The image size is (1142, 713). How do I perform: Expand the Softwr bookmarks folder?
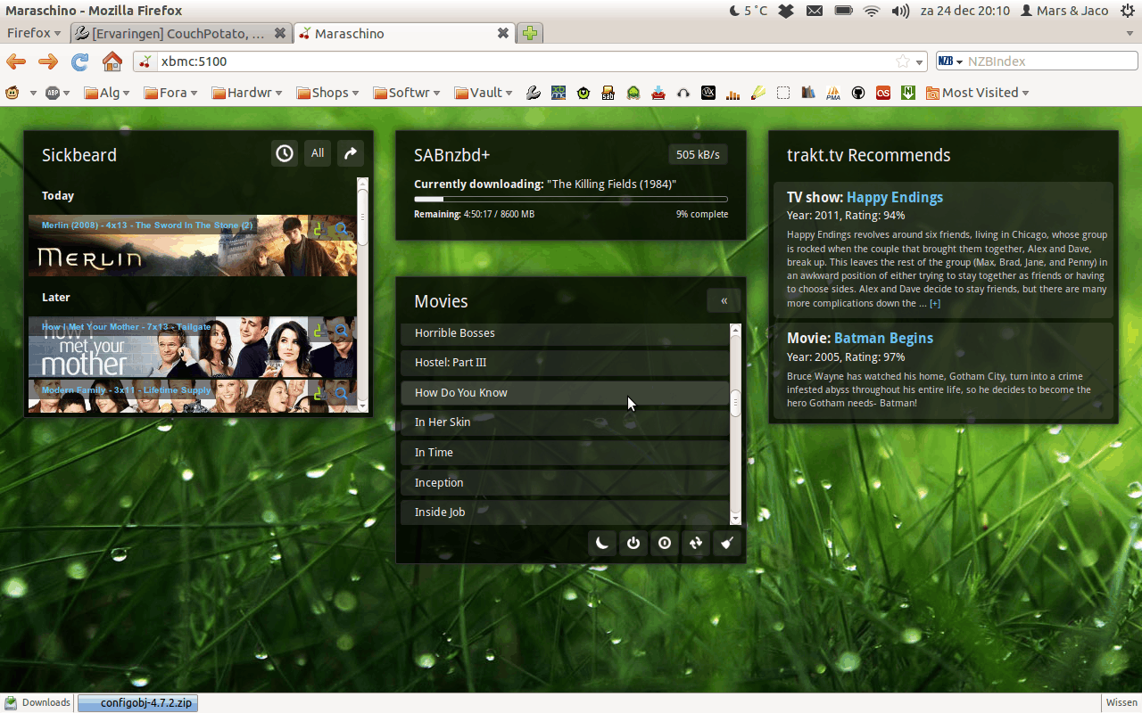(407, 93)
